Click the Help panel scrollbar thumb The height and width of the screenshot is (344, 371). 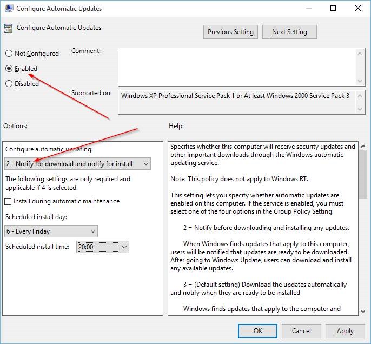363,175
